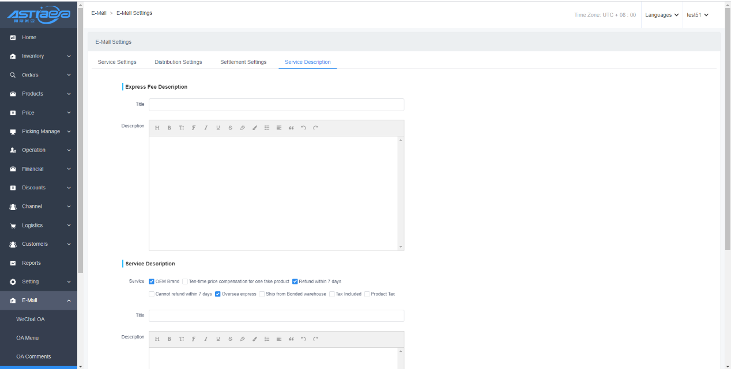This screenshot has width=731, height=369.
Task: Click bullet list icon in Express Fee editor toolbar
Action: click(x=267, y=128)
